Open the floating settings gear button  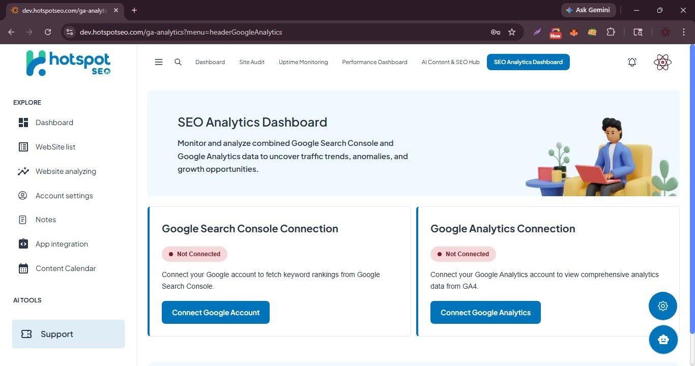click(663, 306)
